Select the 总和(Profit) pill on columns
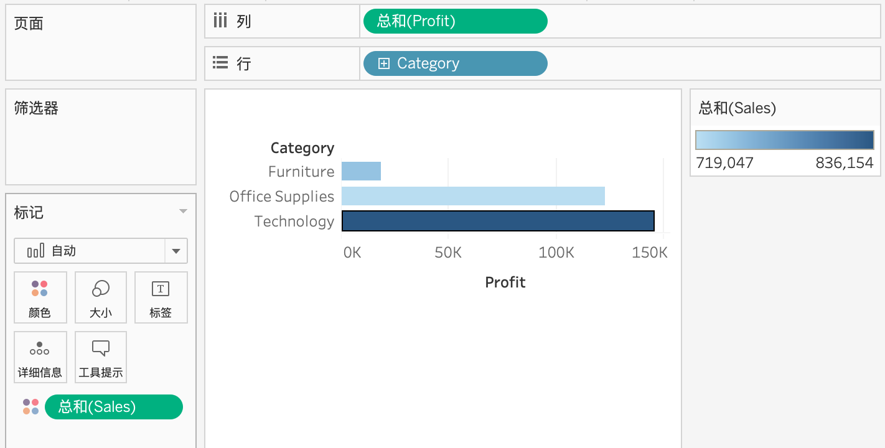885x448 pixels. click(456, 21)
